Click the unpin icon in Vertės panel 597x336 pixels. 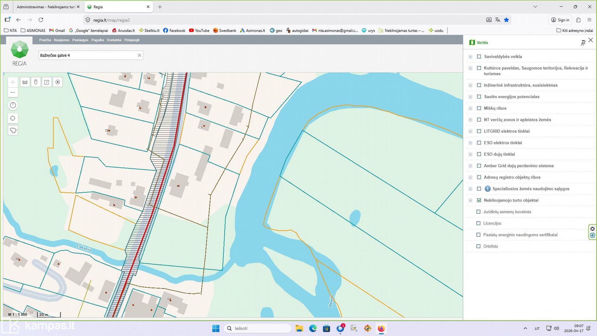coord(583,43)
